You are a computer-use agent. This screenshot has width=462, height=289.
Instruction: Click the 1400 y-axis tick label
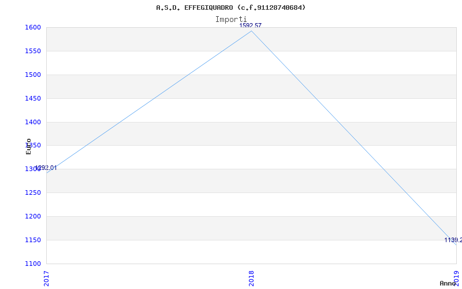(33, 122)
